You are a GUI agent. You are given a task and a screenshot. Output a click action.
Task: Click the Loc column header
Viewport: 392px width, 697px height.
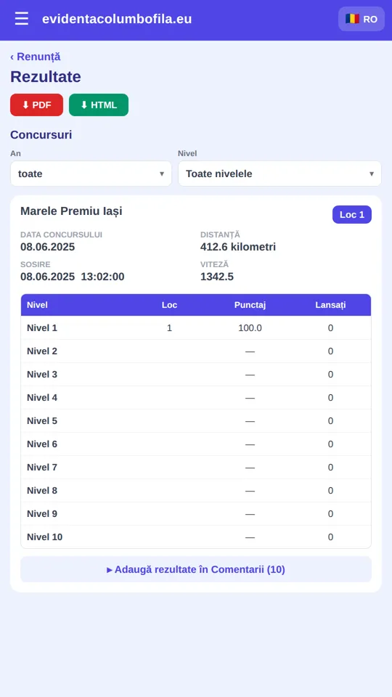point(169,305)
